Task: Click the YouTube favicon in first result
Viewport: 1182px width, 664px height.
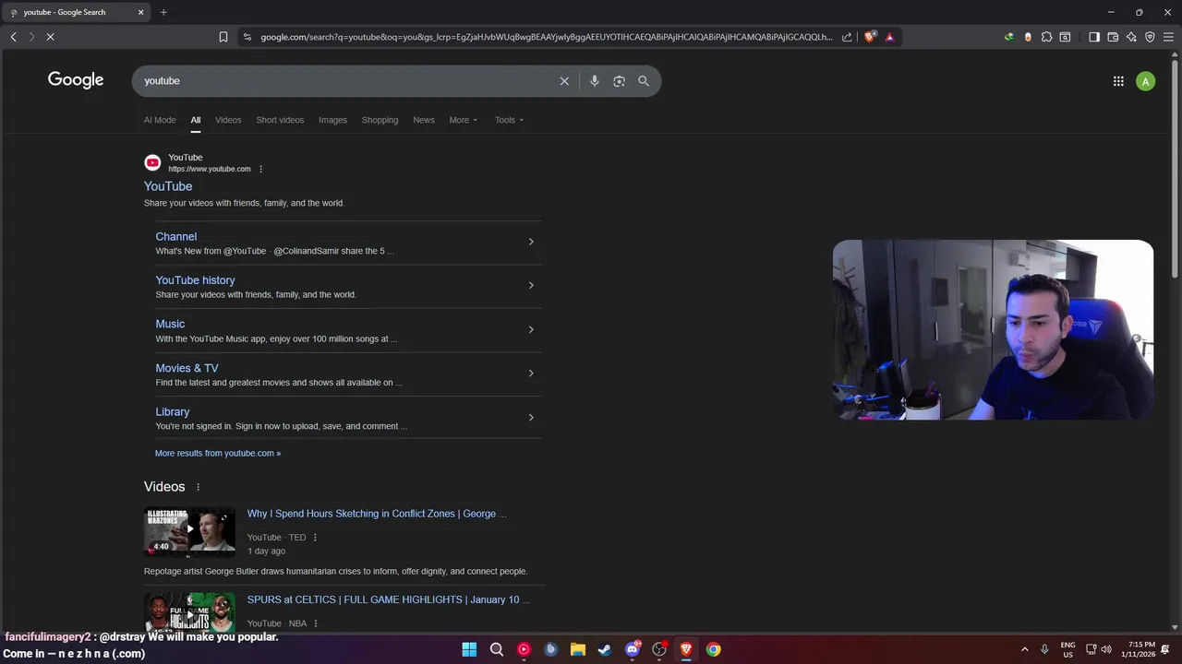Action: click(x=152, y=162)
